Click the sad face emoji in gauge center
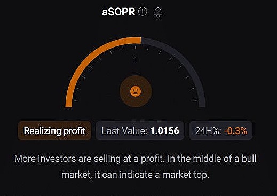Viewport: 277px width, 196px height. point(136,91)
